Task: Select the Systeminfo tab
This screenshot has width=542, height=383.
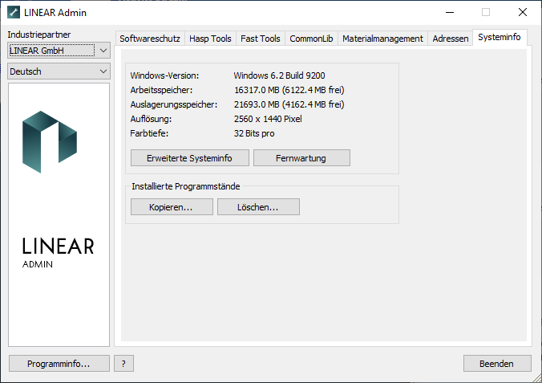Action: pos(500,38)
